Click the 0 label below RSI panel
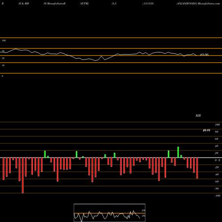Screen dimensions: 222x222 [x=3, y=76]
